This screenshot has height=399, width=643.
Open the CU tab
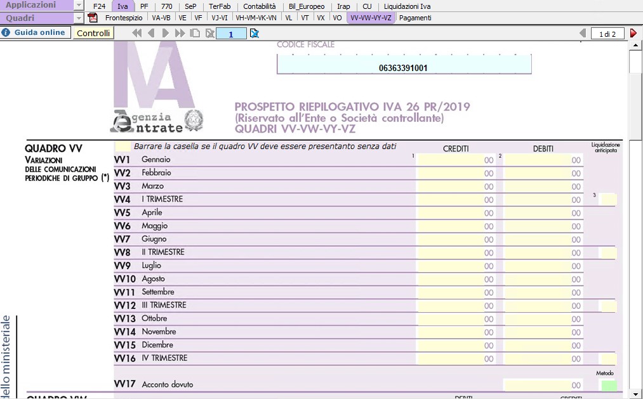[367, 6]
